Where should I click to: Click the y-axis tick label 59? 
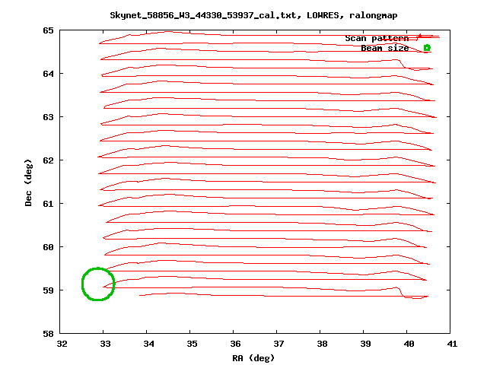pyautogui.click(x=48, y=290)
